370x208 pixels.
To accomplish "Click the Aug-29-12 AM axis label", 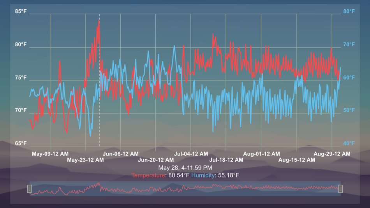I will pos(332,154).
